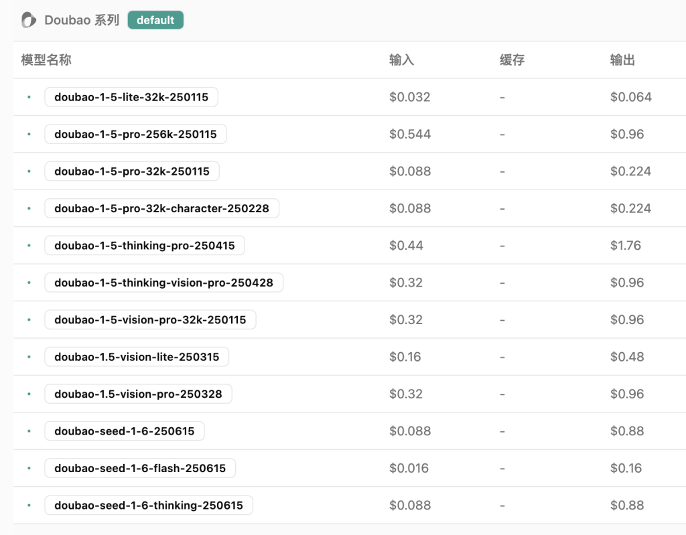Select model doubao-1-5-thinking-pro-250415
Image resolution: width=686 pixels, height=535 pixels.
click(x=145, y=246)
